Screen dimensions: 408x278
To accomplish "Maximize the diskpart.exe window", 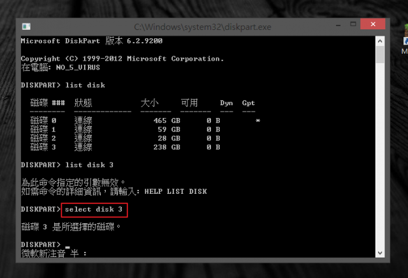I will pyautogui.click(x=353, y=24).
